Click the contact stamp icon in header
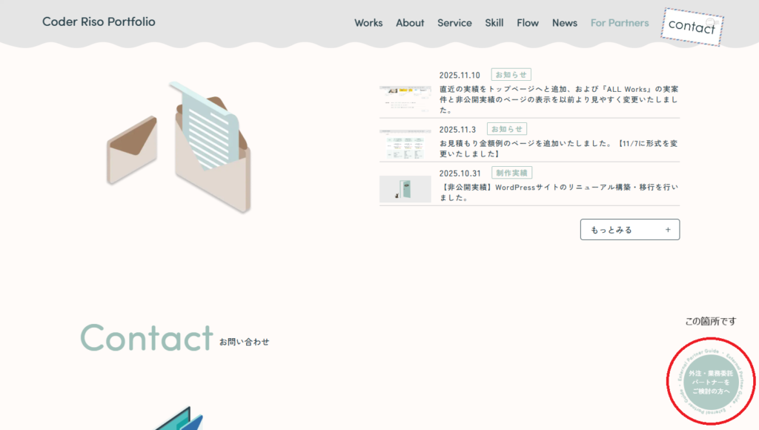Image resolution: width=759 pixels, height=430 pixels. click(692, 26)
